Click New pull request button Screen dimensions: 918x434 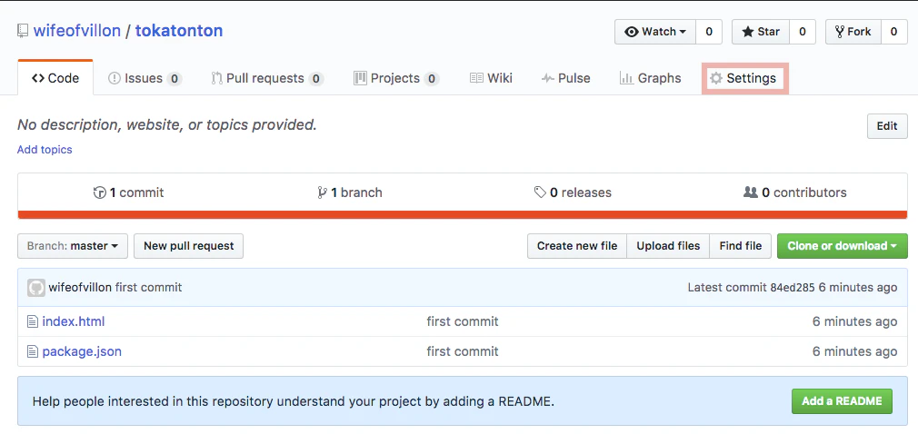coord(188,246)
